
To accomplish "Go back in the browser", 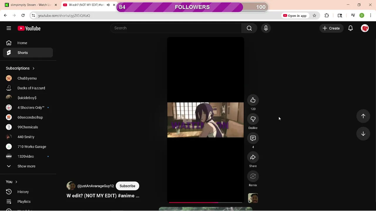I will coord(5,16).
